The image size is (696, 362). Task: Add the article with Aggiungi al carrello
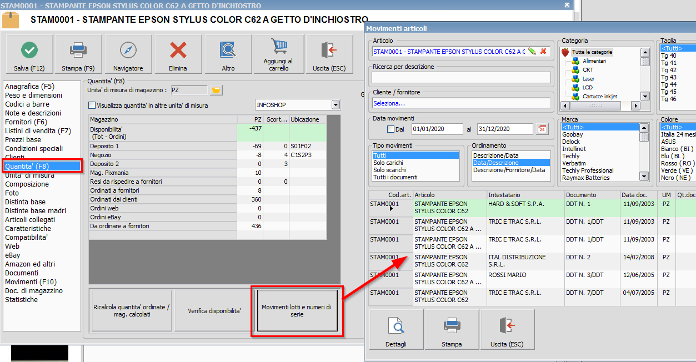(278, 54)
